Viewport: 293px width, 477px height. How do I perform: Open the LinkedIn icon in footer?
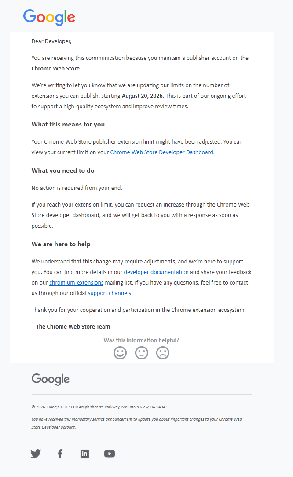pos(84,454)
